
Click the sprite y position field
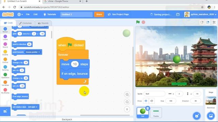[x=197, y=94]
